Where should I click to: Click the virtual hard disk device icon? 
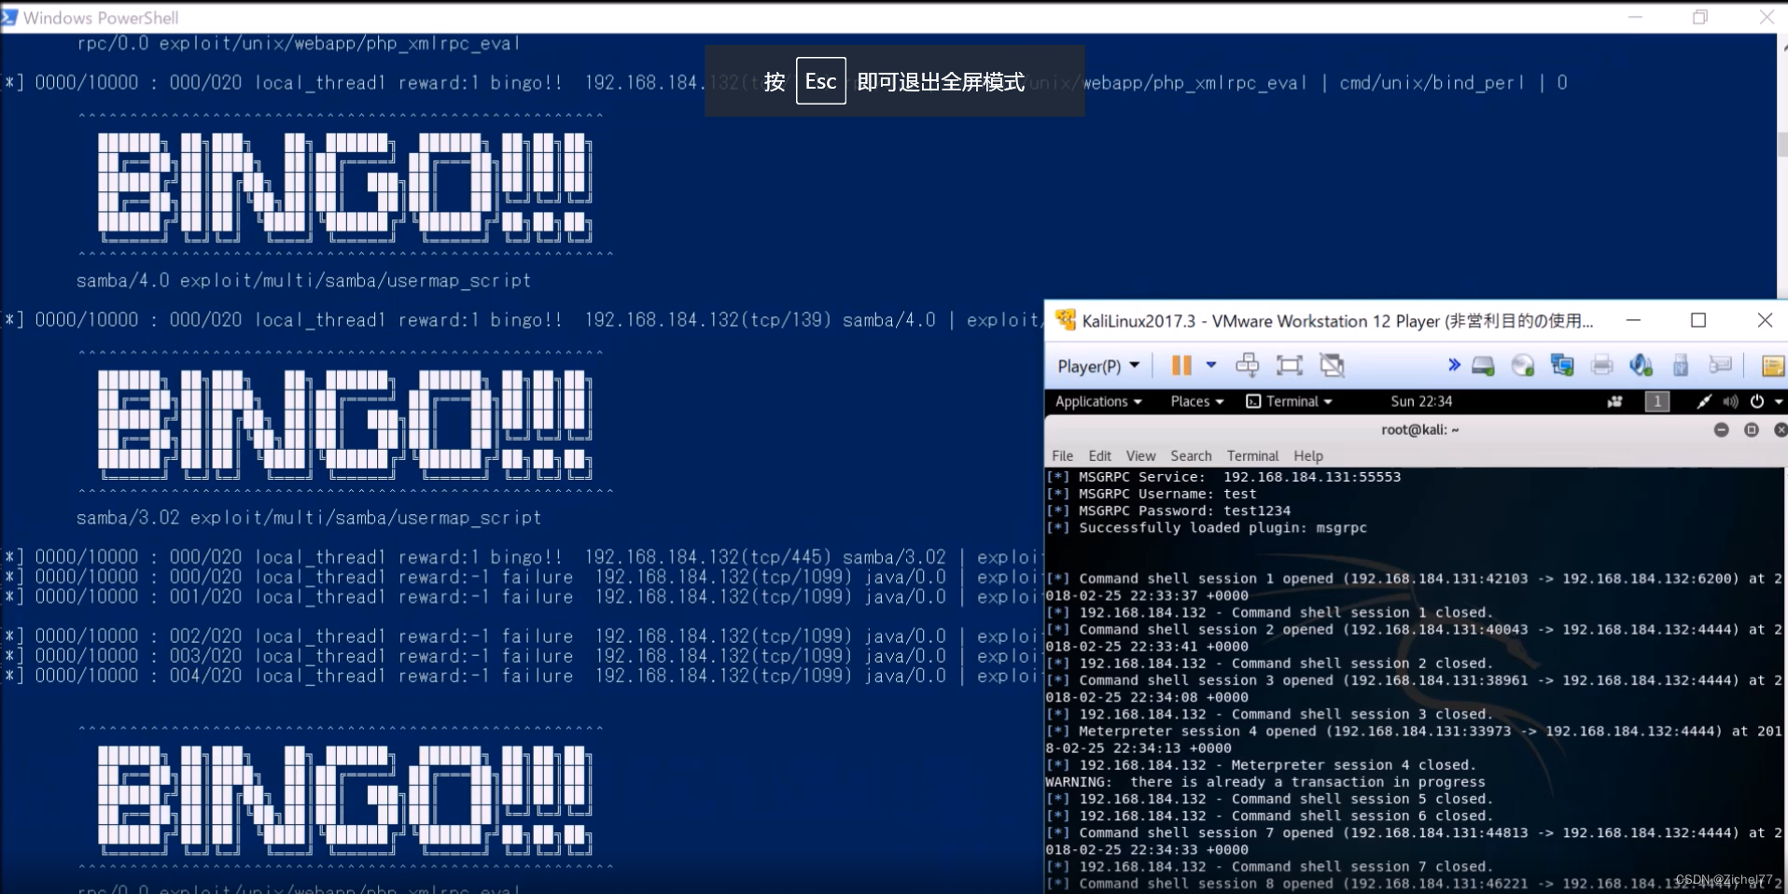(1483, 365)
